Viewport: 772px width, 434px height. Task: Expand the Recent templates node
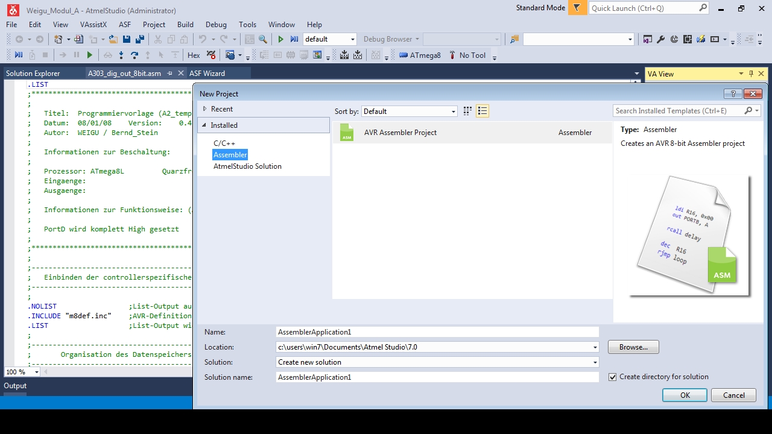(204, 109)
